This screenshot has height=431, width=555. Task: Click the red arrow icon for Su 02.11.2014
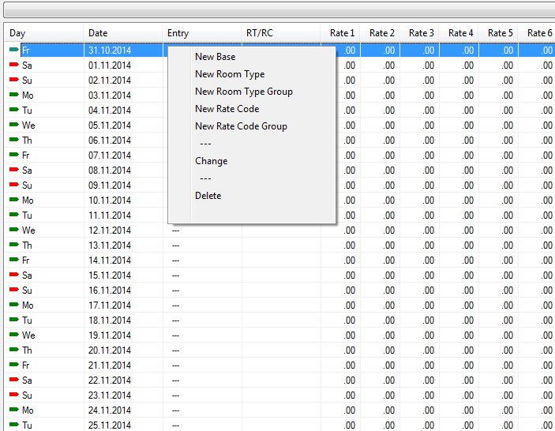click(14, 81)
